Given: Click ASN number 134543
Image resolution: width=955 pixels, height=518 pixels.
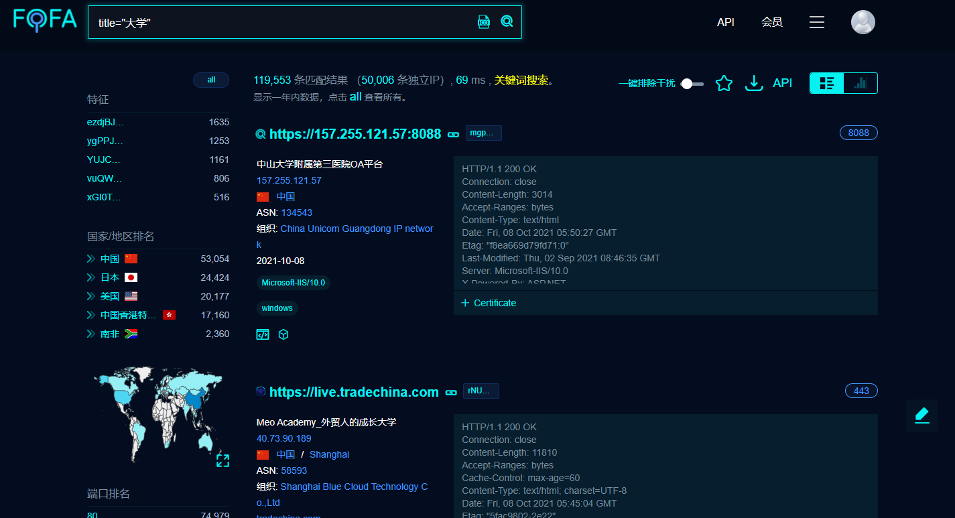Looking at the screenshot, I should (x=297, y=212).
